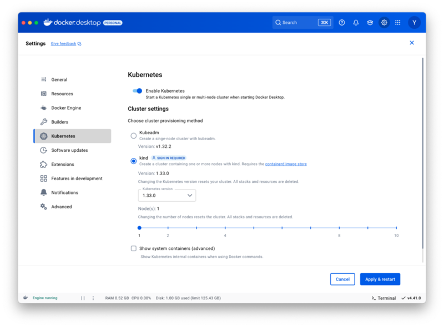Click the Engine running status text

tap(45, 298)
